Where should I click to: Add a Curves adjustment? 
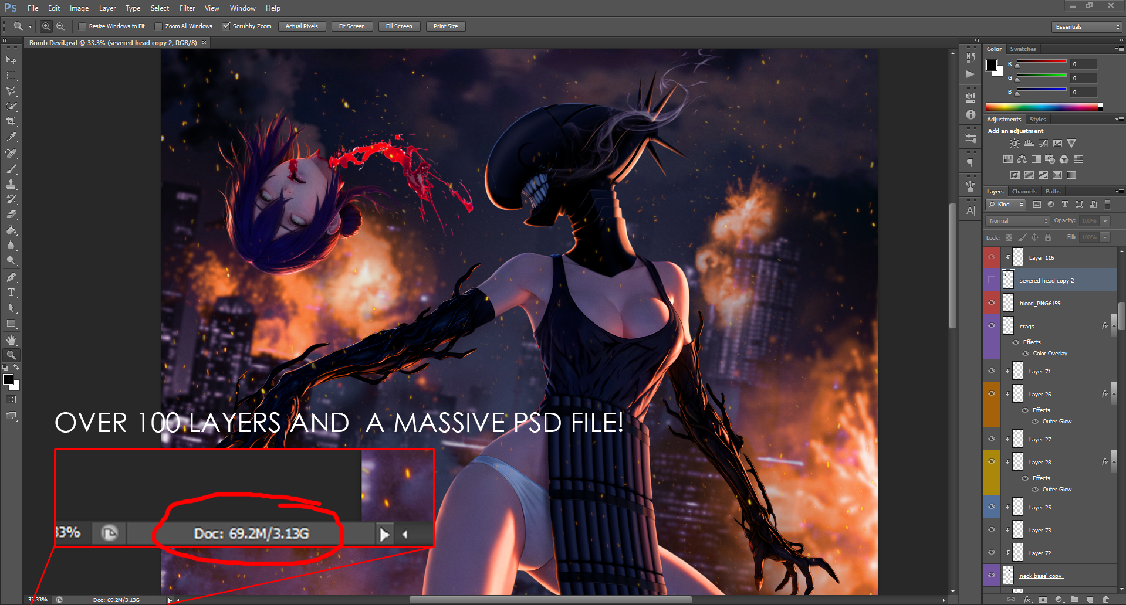point(1043,143)
